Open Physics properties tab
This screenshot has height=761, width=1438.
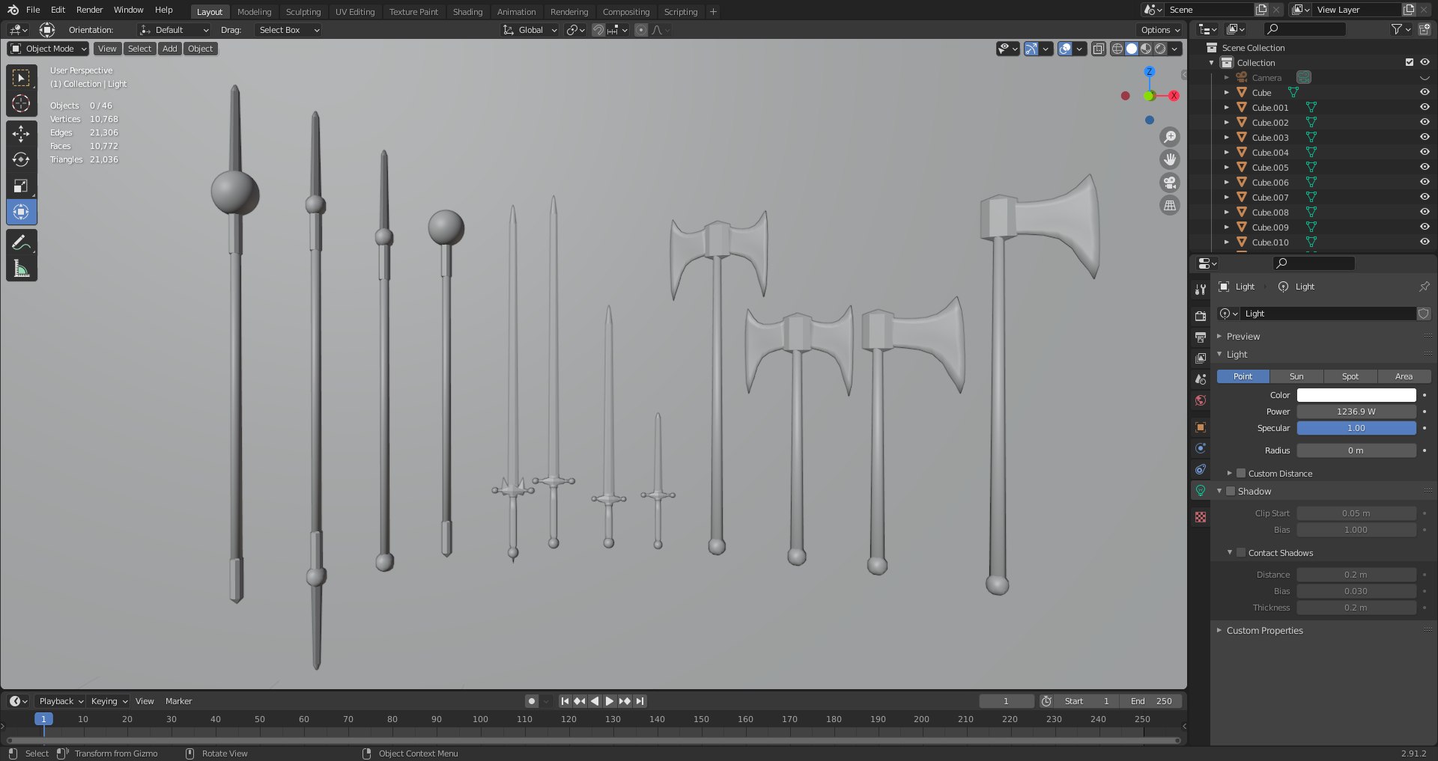coord(1201,448)
